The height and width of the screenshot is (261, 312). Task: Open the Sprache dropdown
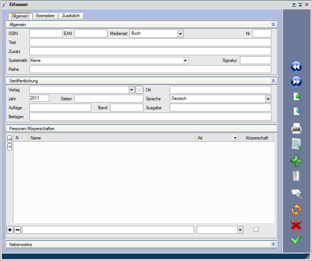coord(268,99)
